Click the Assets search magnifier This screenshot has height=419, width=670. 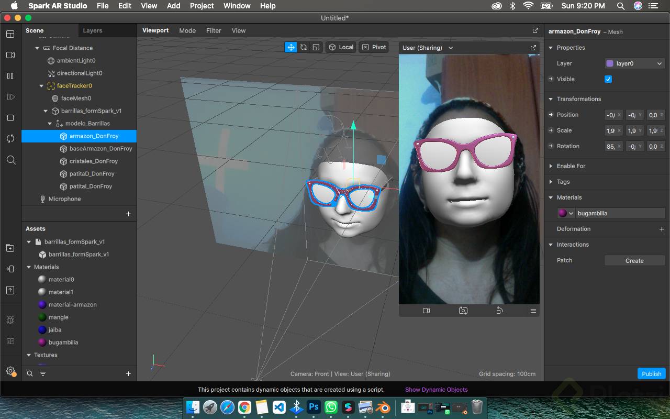click(30, 373)
